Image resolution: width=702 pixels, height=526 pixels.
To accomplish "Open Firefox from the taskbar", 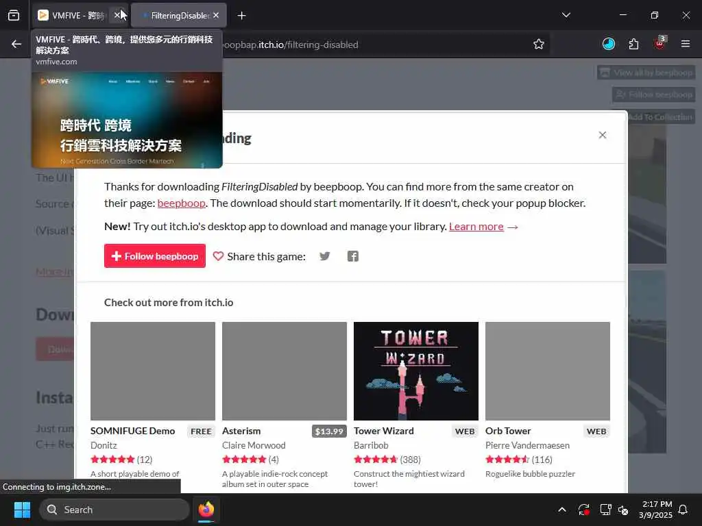I will tap(206, 510).
